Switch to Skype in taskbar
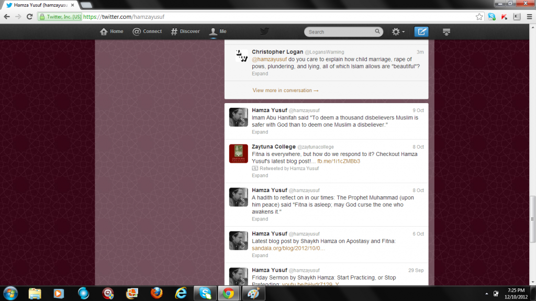This screenshot has width=536, height=301. pyautogui.click(x=205, y=294)
